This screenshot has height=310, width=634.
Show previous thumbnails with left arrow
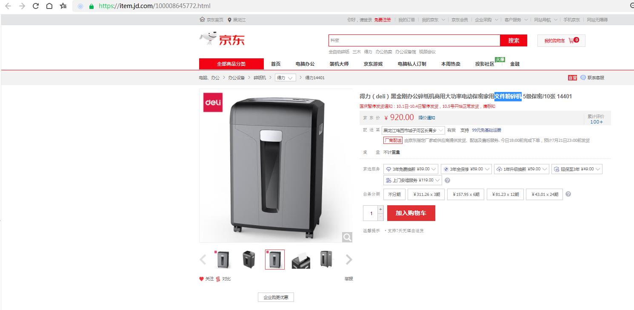(x=203, y=259)
